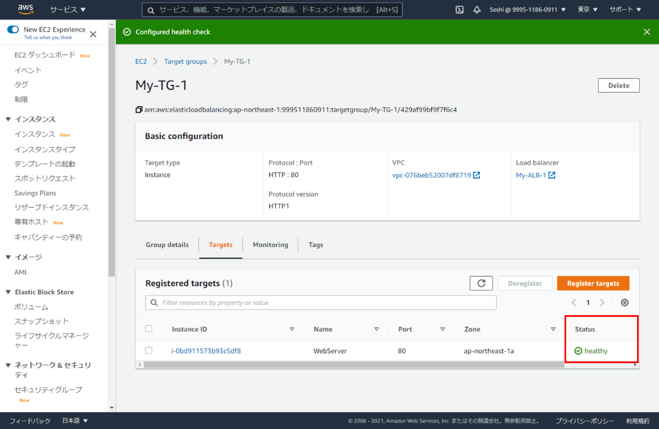Open スナップショット in sidebar
659x429 pixels.
42,321
